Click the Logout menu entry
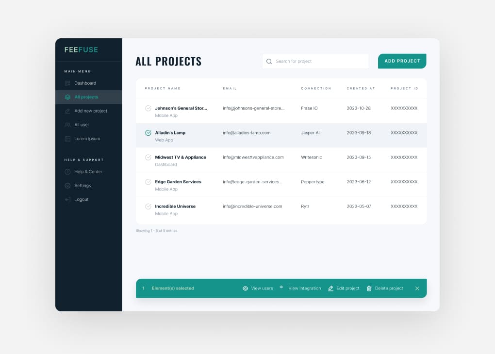The image size is (495, 354). click(x=89, y=199)
